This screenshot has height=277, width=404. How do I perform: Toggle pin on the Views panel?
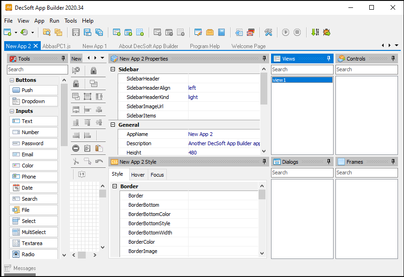(328, 58)
